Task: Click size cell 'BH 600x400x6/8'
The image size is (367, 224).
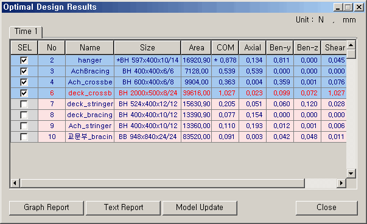Action: pos(147,83)
